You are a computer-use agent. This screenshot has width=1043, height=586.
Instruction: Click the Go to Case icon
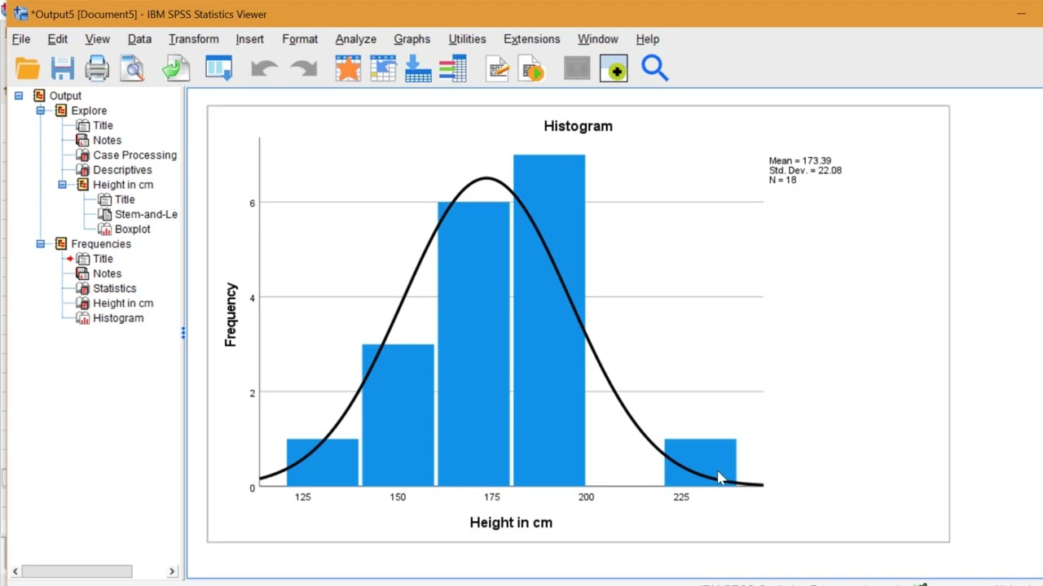point(383,69)
